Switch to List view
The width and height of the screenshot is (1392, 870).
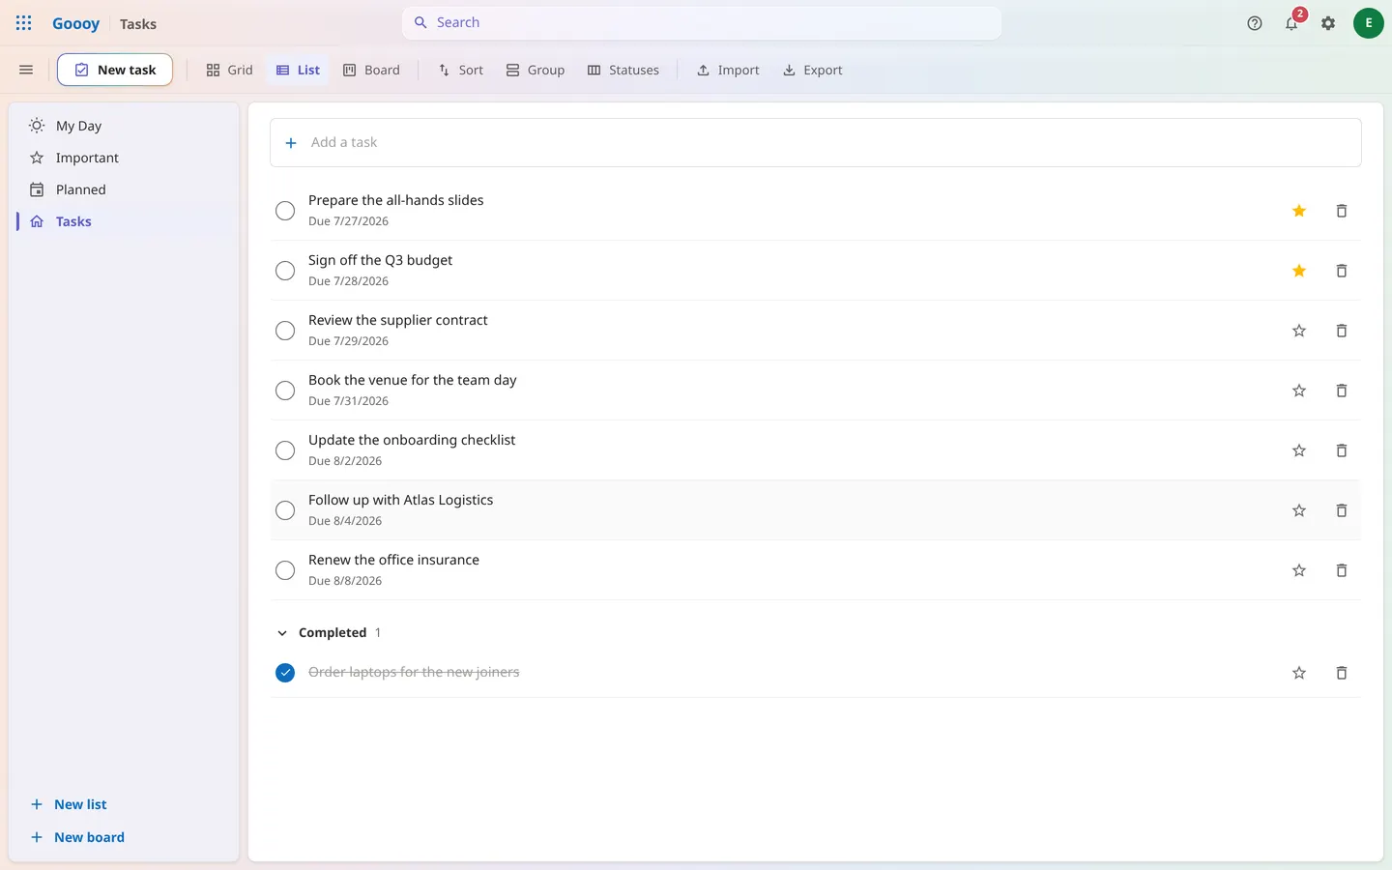298,70
